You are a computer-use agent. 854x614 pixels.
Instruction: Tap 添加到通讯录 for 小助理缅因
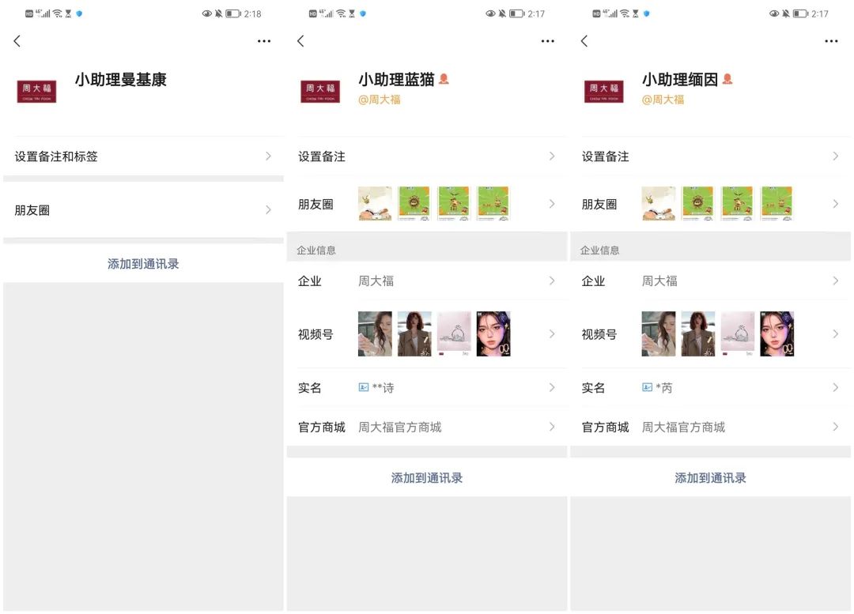click(x=710, y=478)
